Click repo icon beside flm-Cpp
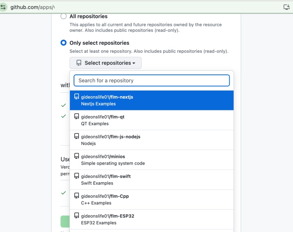Screen dimensions: 293x232 tap(77, 196)
